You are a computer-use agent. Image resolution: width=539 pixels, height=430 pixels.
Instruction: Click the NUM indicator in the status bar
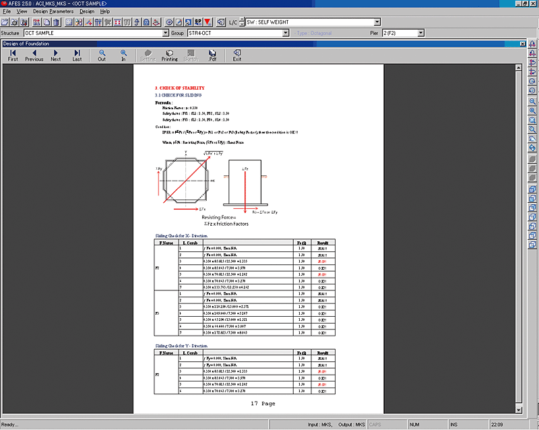pyautogui.click(x=414, y=425)
